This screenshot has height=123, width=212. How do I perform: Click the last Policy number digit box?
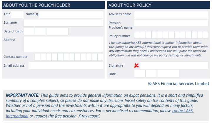206,35
